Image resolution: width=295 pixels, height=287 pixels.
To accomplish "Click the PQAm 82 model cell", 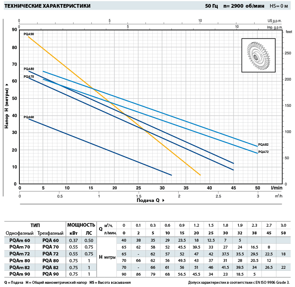I will (x=19, y=268).
